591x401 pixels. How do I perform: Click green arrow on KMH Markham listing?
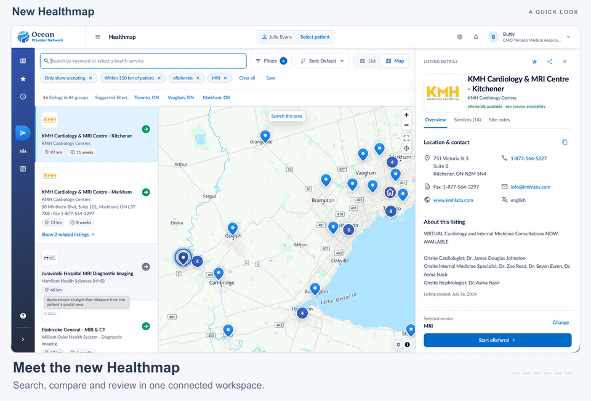point(146,192)
